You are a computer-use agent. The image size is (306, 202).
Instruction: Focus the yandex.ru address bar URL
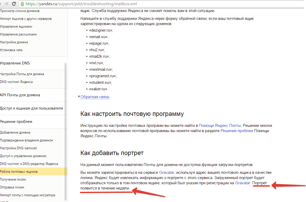click(x=81, y=4)
